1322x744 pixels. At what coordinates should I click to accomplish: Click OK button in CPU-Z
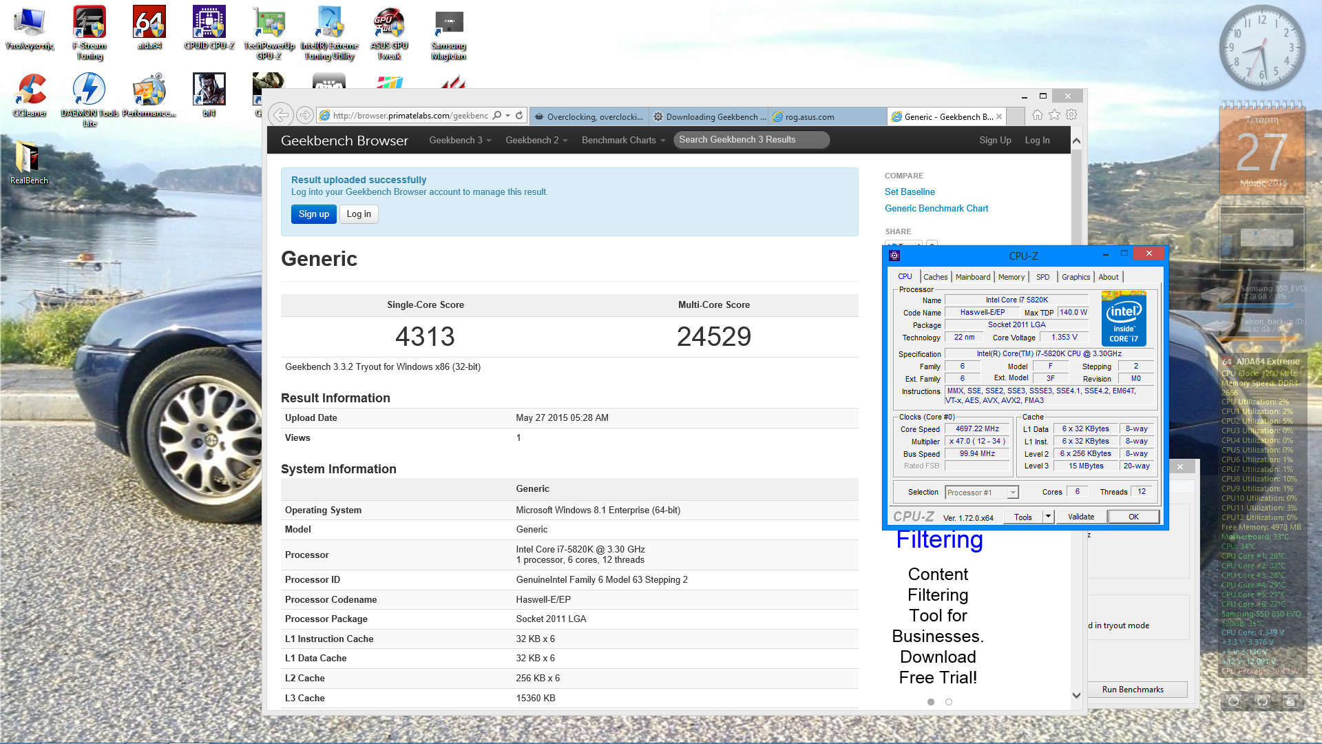coord(1133,517)
